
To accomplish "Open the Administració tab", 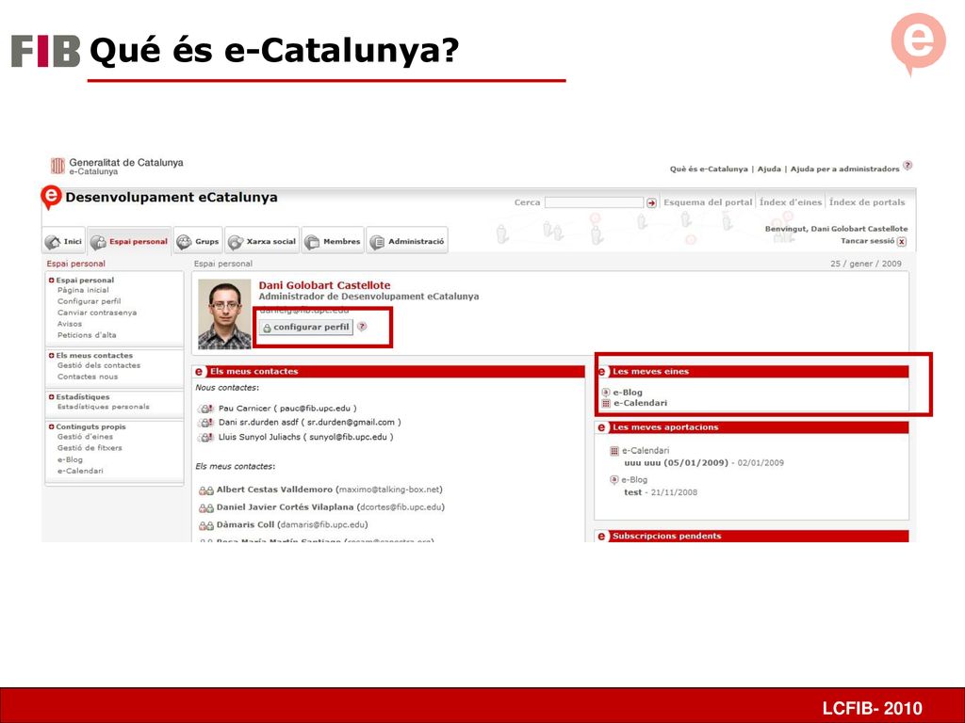I will point(407,241).
